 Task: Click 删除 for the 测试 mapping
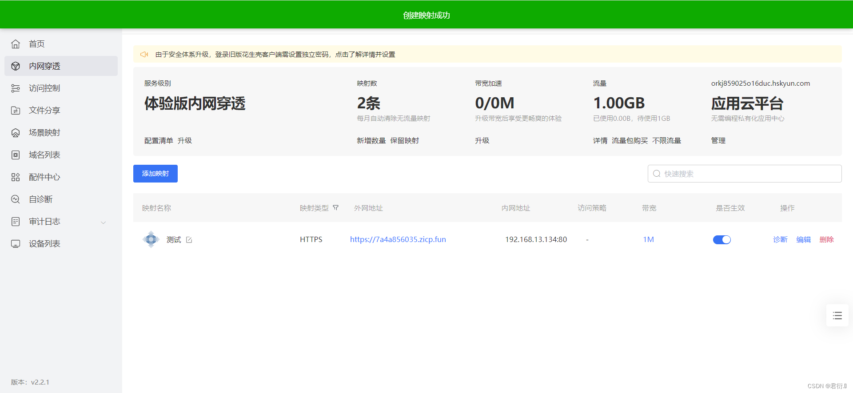[x=827, y=239]
